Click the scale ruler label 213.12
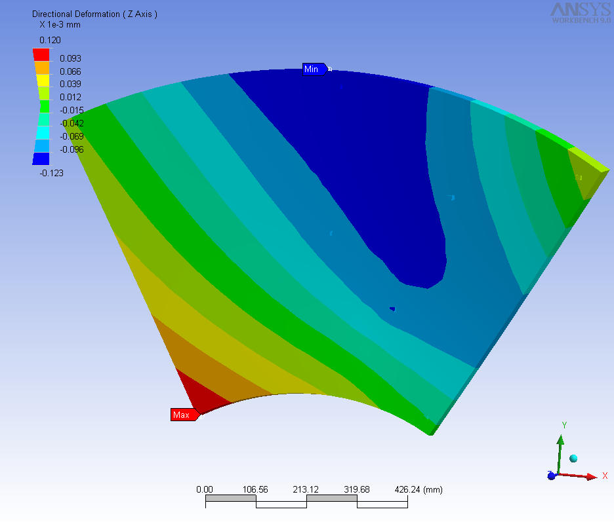The image size is (614, 524). (306, 489)
